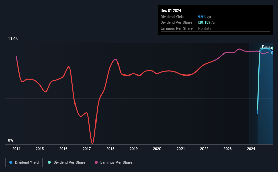The image size is (278, 172).
Task: Click the teal Dividend Per Share legend dot
Action: pos(49,162)
